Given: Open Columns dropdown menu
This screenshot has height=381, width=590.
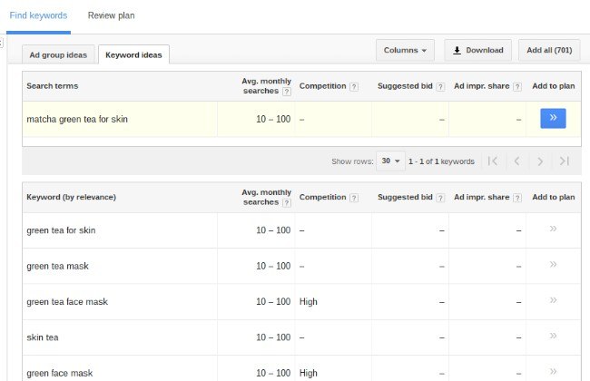Looking at the screenshot, I should coord(405,50).
